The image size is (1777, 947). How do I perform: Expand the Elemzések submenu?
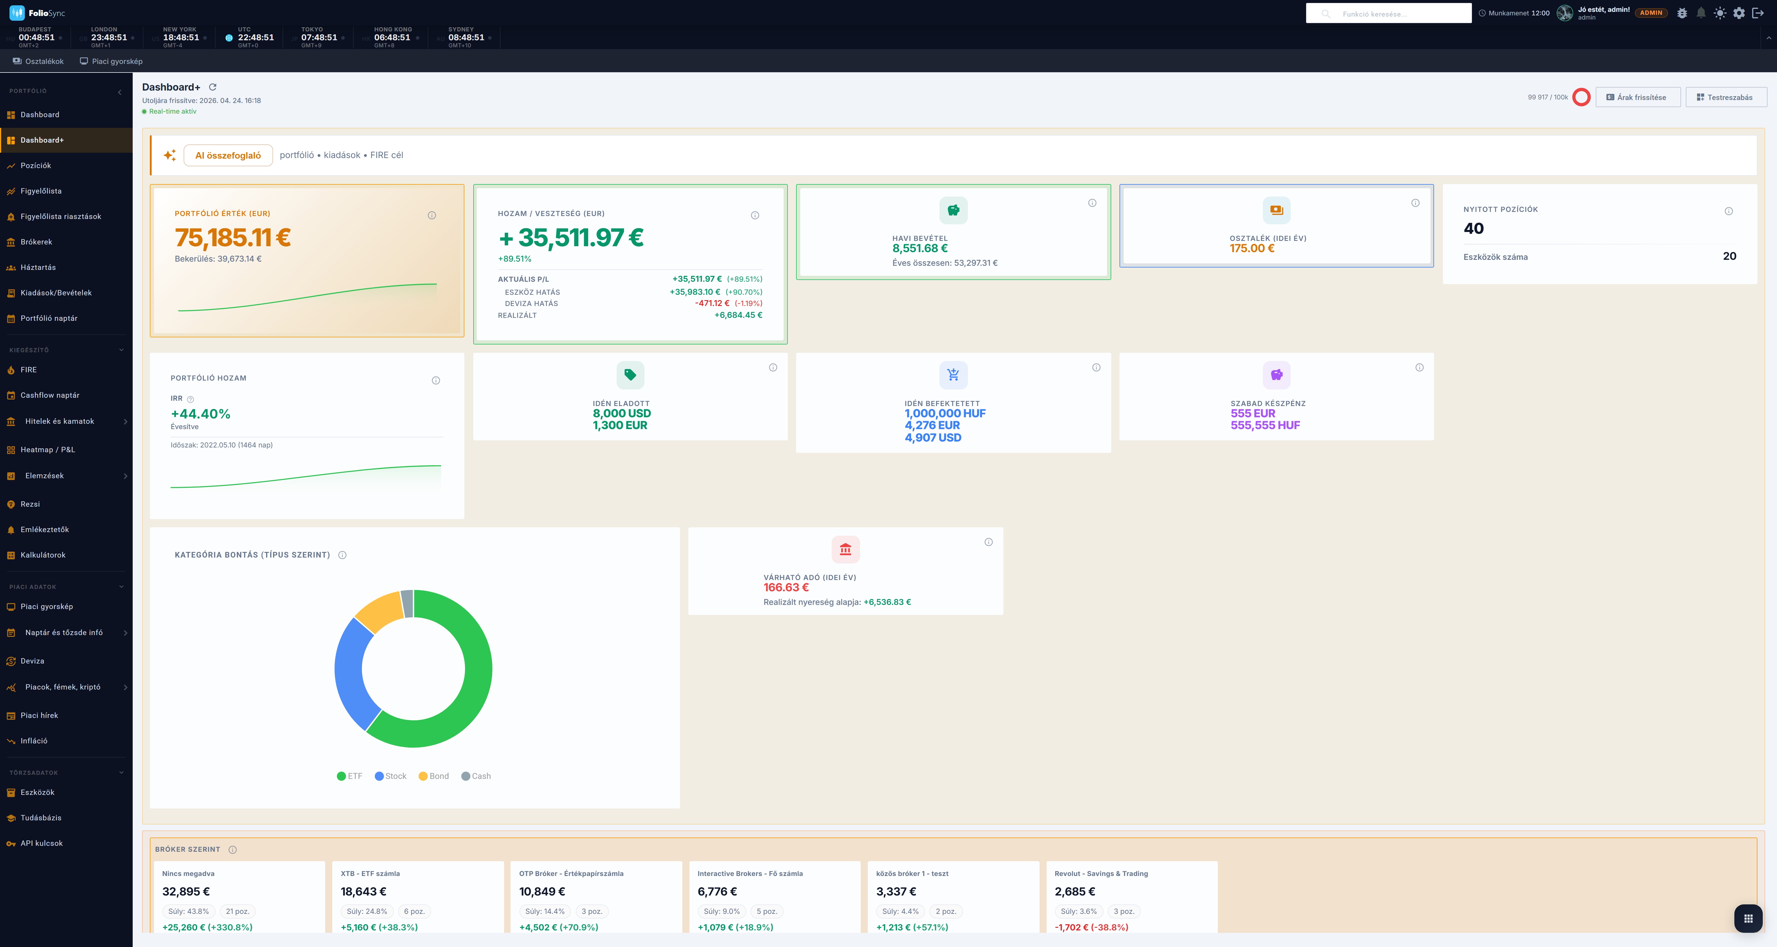tap(126, 476)
